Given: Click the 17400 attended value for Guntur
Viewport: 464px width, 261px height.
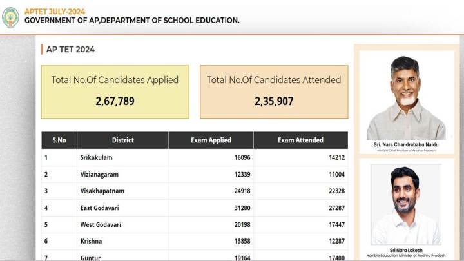Looking at the screenshot, I should (337, 258).
